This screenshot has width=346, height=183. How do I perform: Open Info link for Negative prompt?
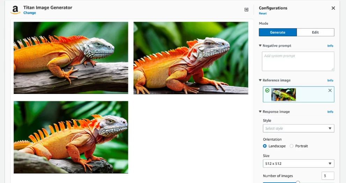tap(330, 46)
